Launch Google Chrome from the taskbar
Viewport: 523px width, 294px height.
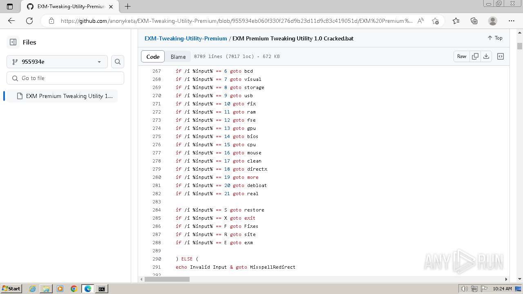coord(74,289)
